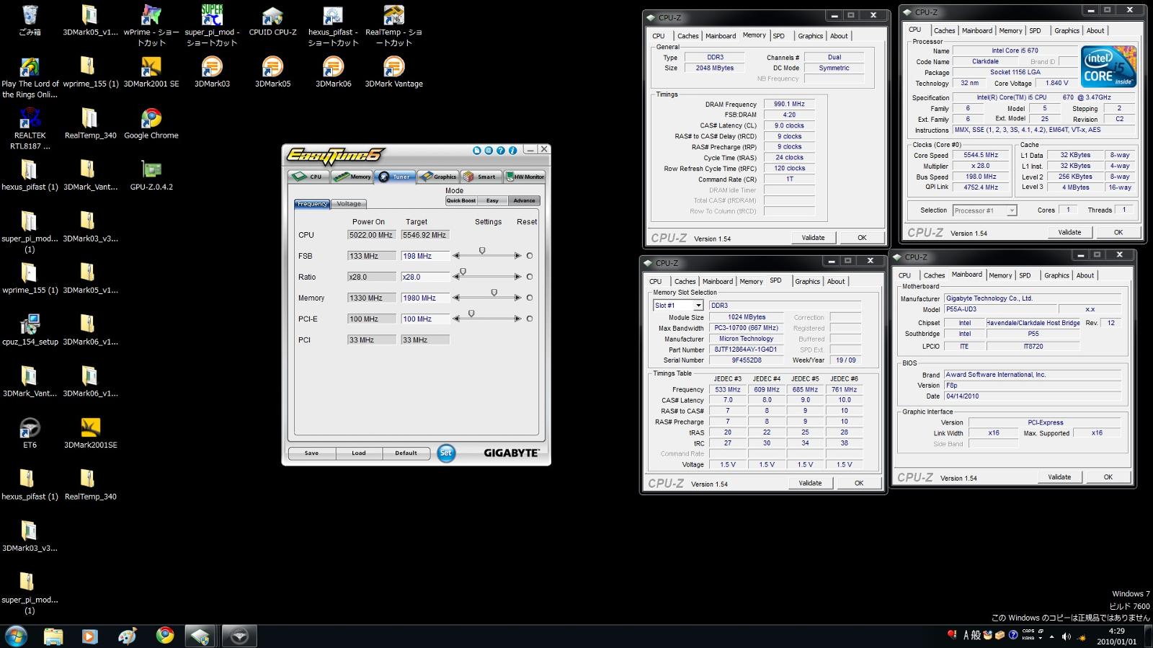Open the CPUID CPU-Z desktop shortcut
The width and height of the screenshot is (1153, 648).
point(272,20)
